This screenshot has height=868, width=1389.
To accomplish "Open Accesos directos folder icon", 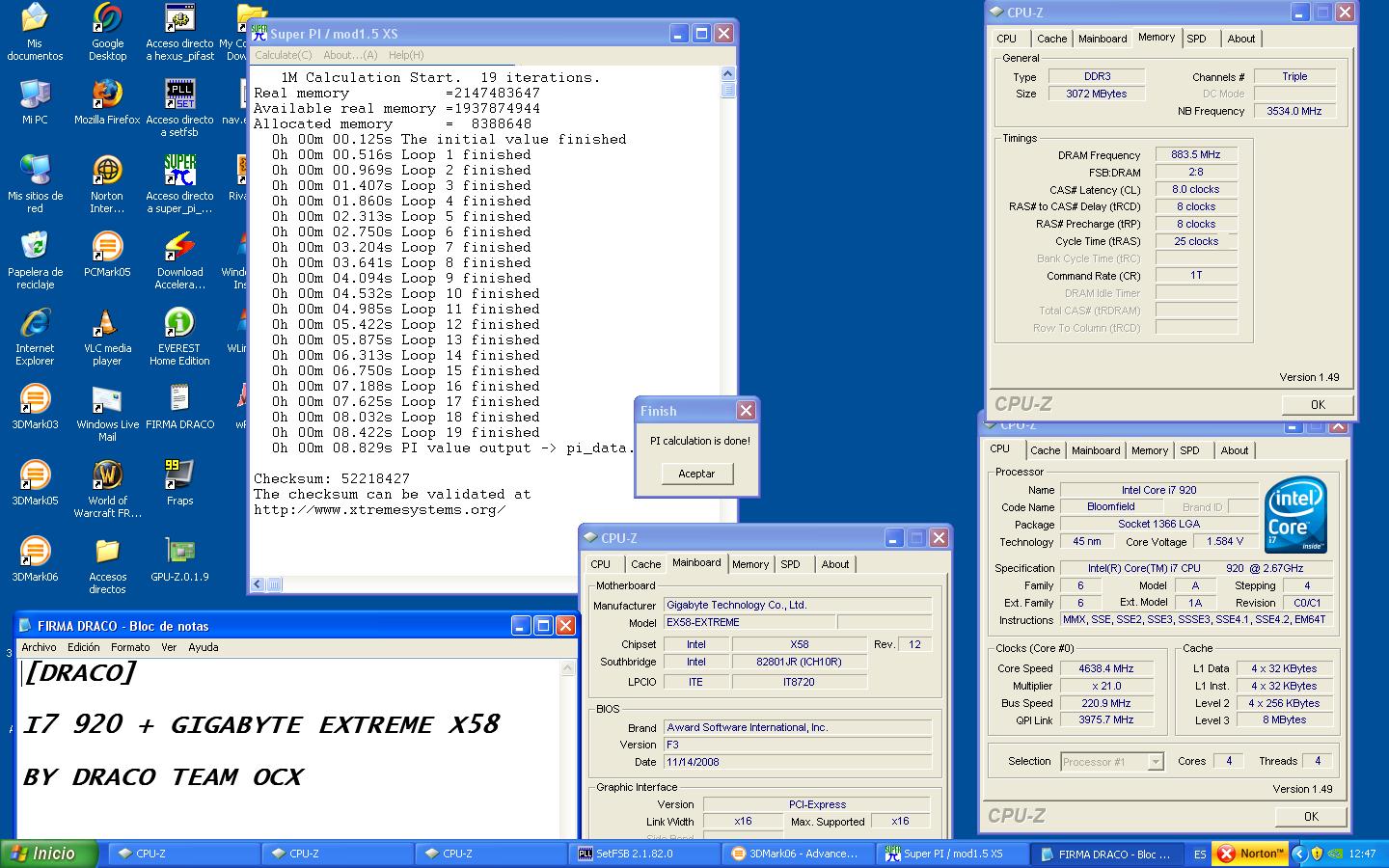I will coord(107,565).
